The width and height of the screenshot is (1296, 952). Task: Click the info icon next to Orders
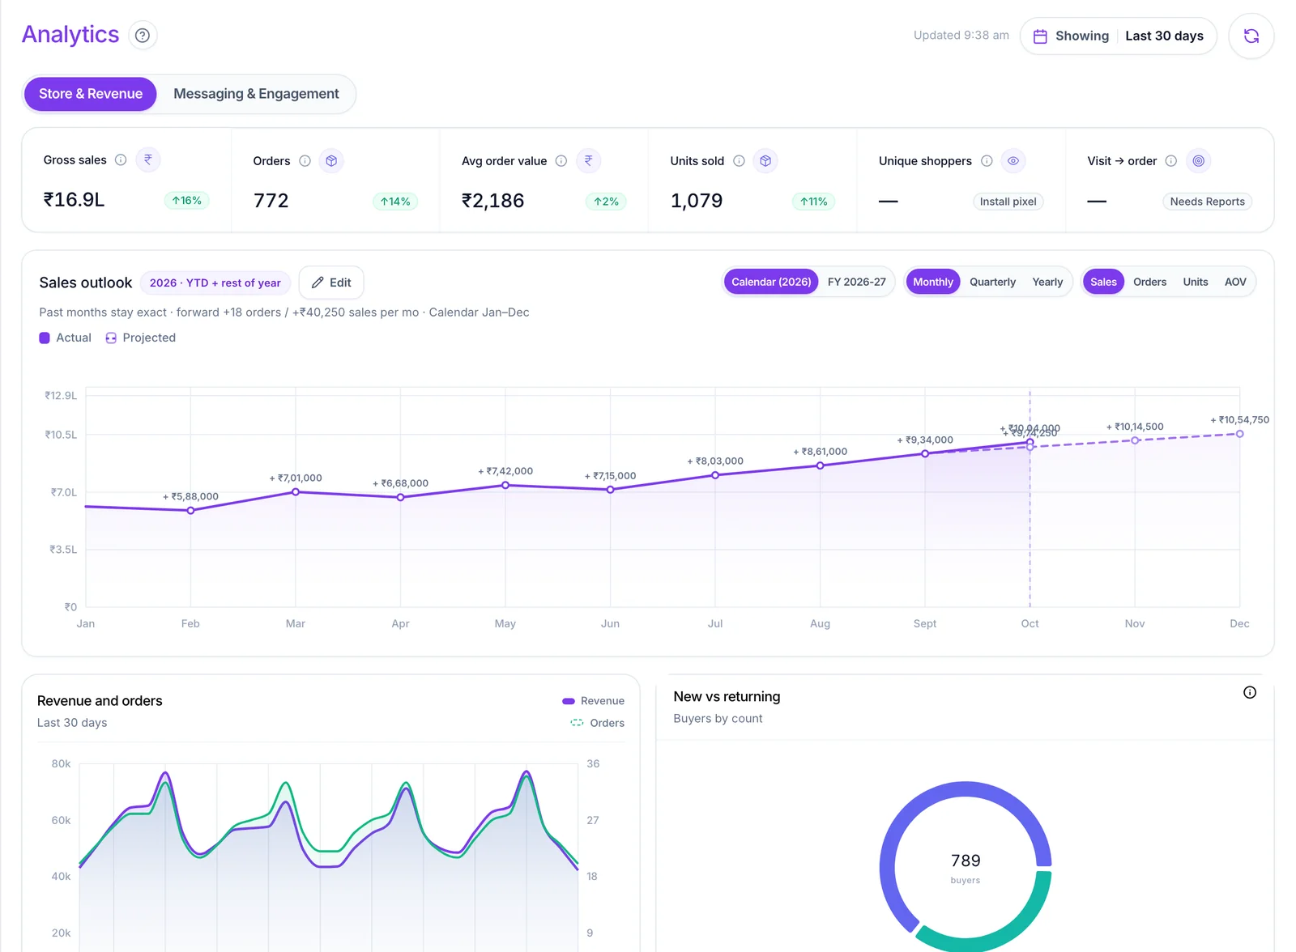point(305,161)
